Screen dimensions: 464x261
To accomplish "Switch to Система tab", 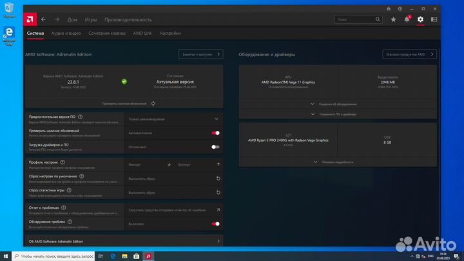I will (x=35, y=34).
